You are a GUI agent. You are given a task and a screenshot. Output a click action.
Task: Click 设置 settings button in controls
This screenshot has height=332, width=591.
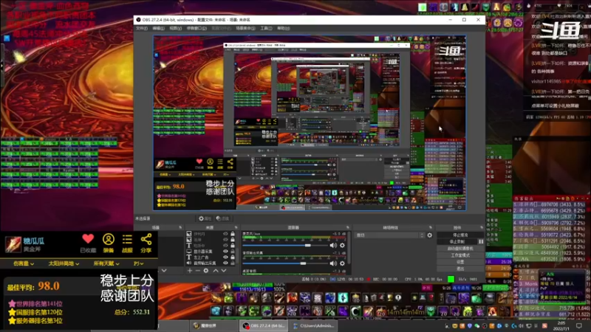(460, 262)
